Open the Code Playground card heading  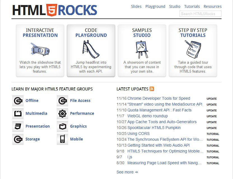click(91, 33)
